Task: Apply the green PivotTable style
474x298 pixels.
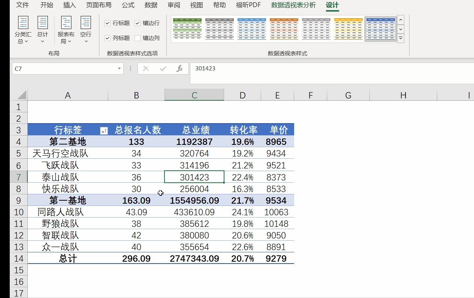Action: point(187,29)
